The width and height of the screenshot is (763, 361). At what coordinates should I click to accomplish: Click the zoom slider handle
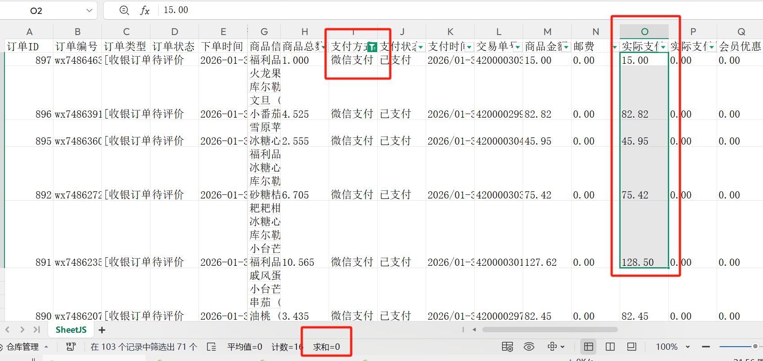click(x=755, y=346)
